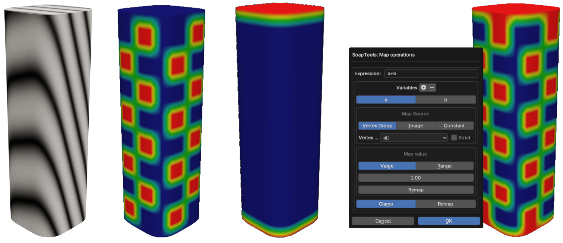Open the vertex group dropdown showing alt
The width and height of the screenshot is (563, 243).
pyautogui.click(x=414, y=138)
